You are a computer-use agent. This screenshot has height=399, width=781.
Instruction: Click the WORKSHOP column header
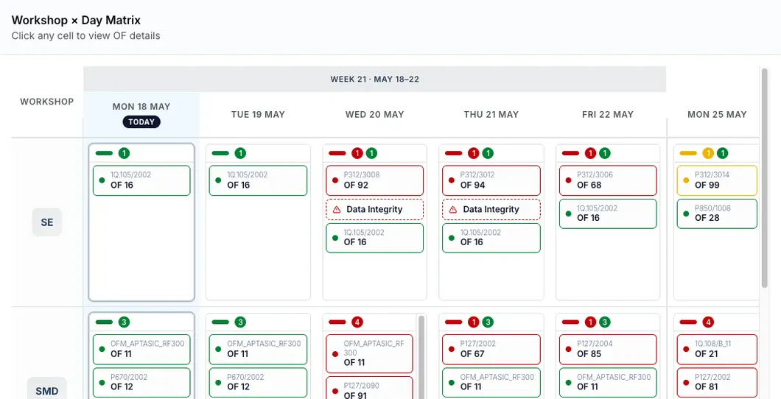[47, 102]
